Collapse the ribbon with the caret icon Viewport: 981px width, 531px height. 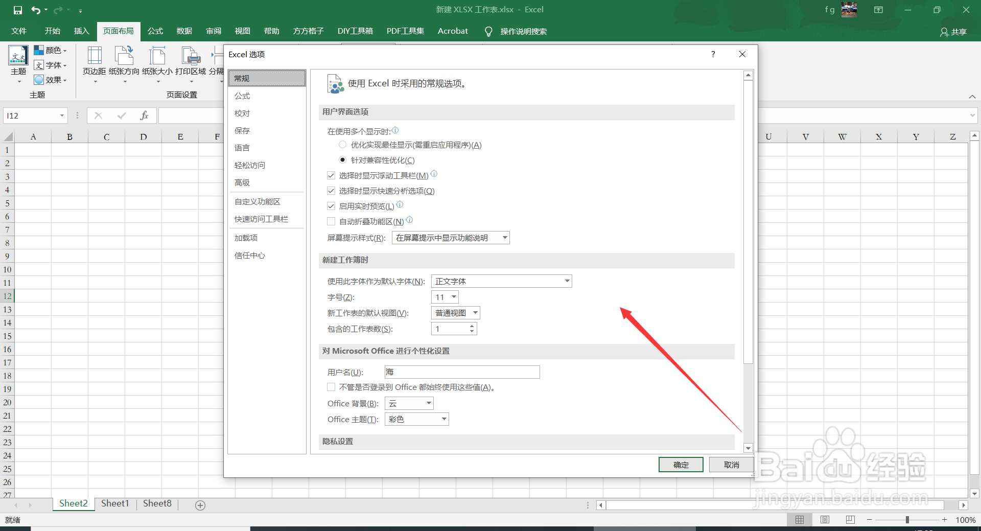[972, 96]
